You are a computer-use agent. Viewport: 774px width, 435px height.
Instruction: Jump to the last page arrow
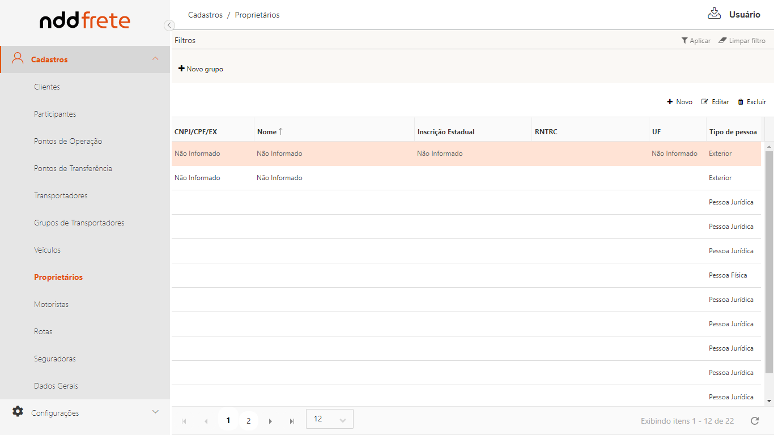292,421
